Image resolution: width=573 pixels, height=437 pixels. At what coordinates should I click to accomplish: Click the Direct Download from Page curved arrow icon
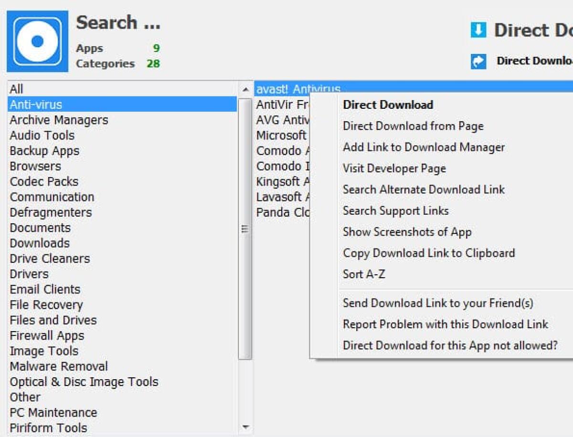tap(479, 61)
